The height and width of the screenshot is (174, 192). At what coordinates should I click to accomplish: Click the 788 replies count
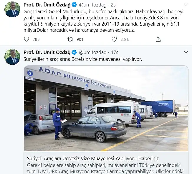(x=36, y=39)
